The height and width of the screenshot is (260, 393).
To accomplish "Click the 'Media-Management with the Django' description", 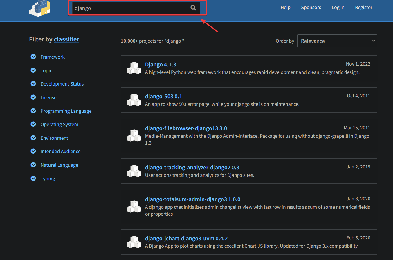I will 257,139.
